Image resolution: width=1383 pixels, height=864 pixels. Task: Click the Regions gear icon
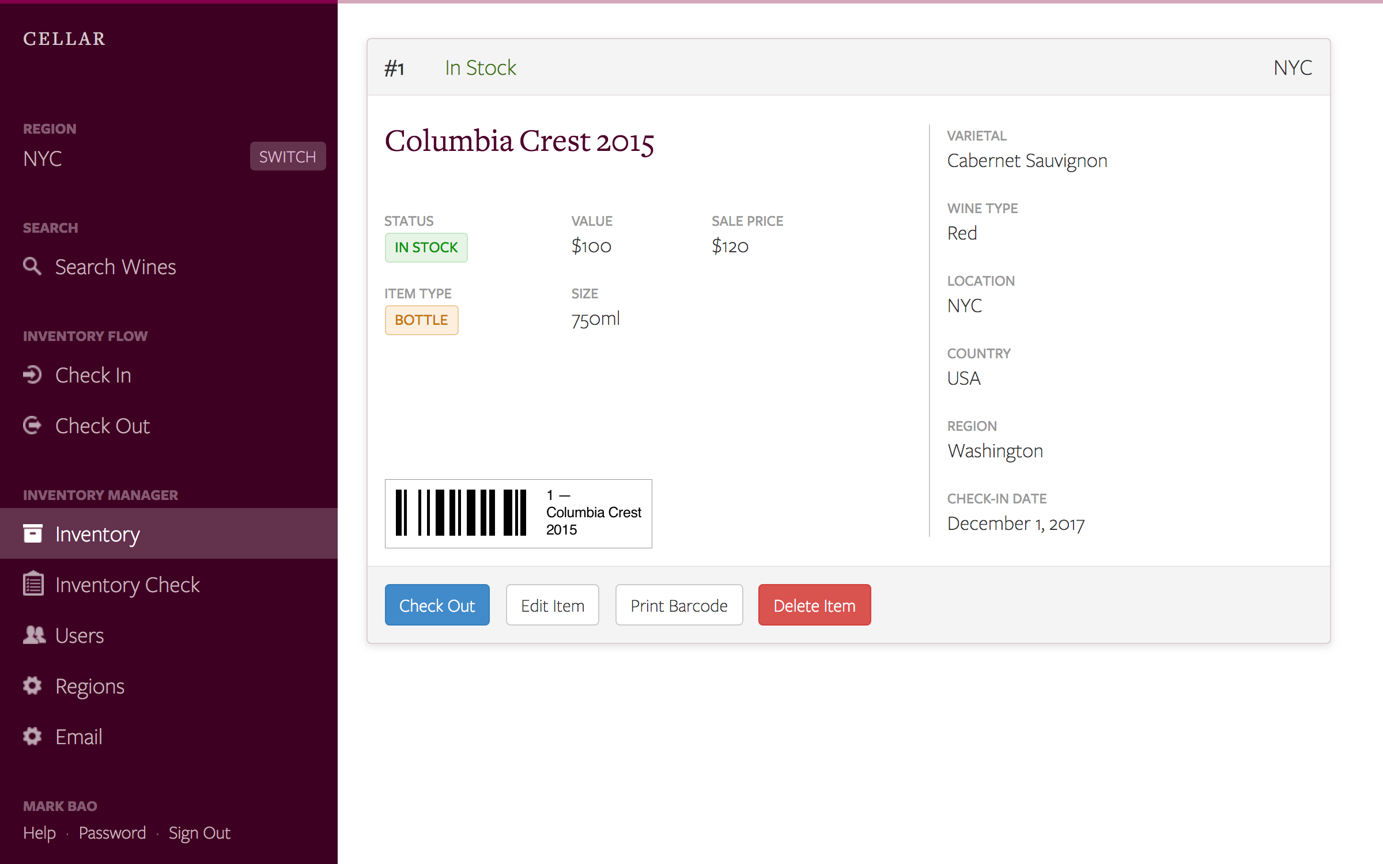(x=32, y=685)
